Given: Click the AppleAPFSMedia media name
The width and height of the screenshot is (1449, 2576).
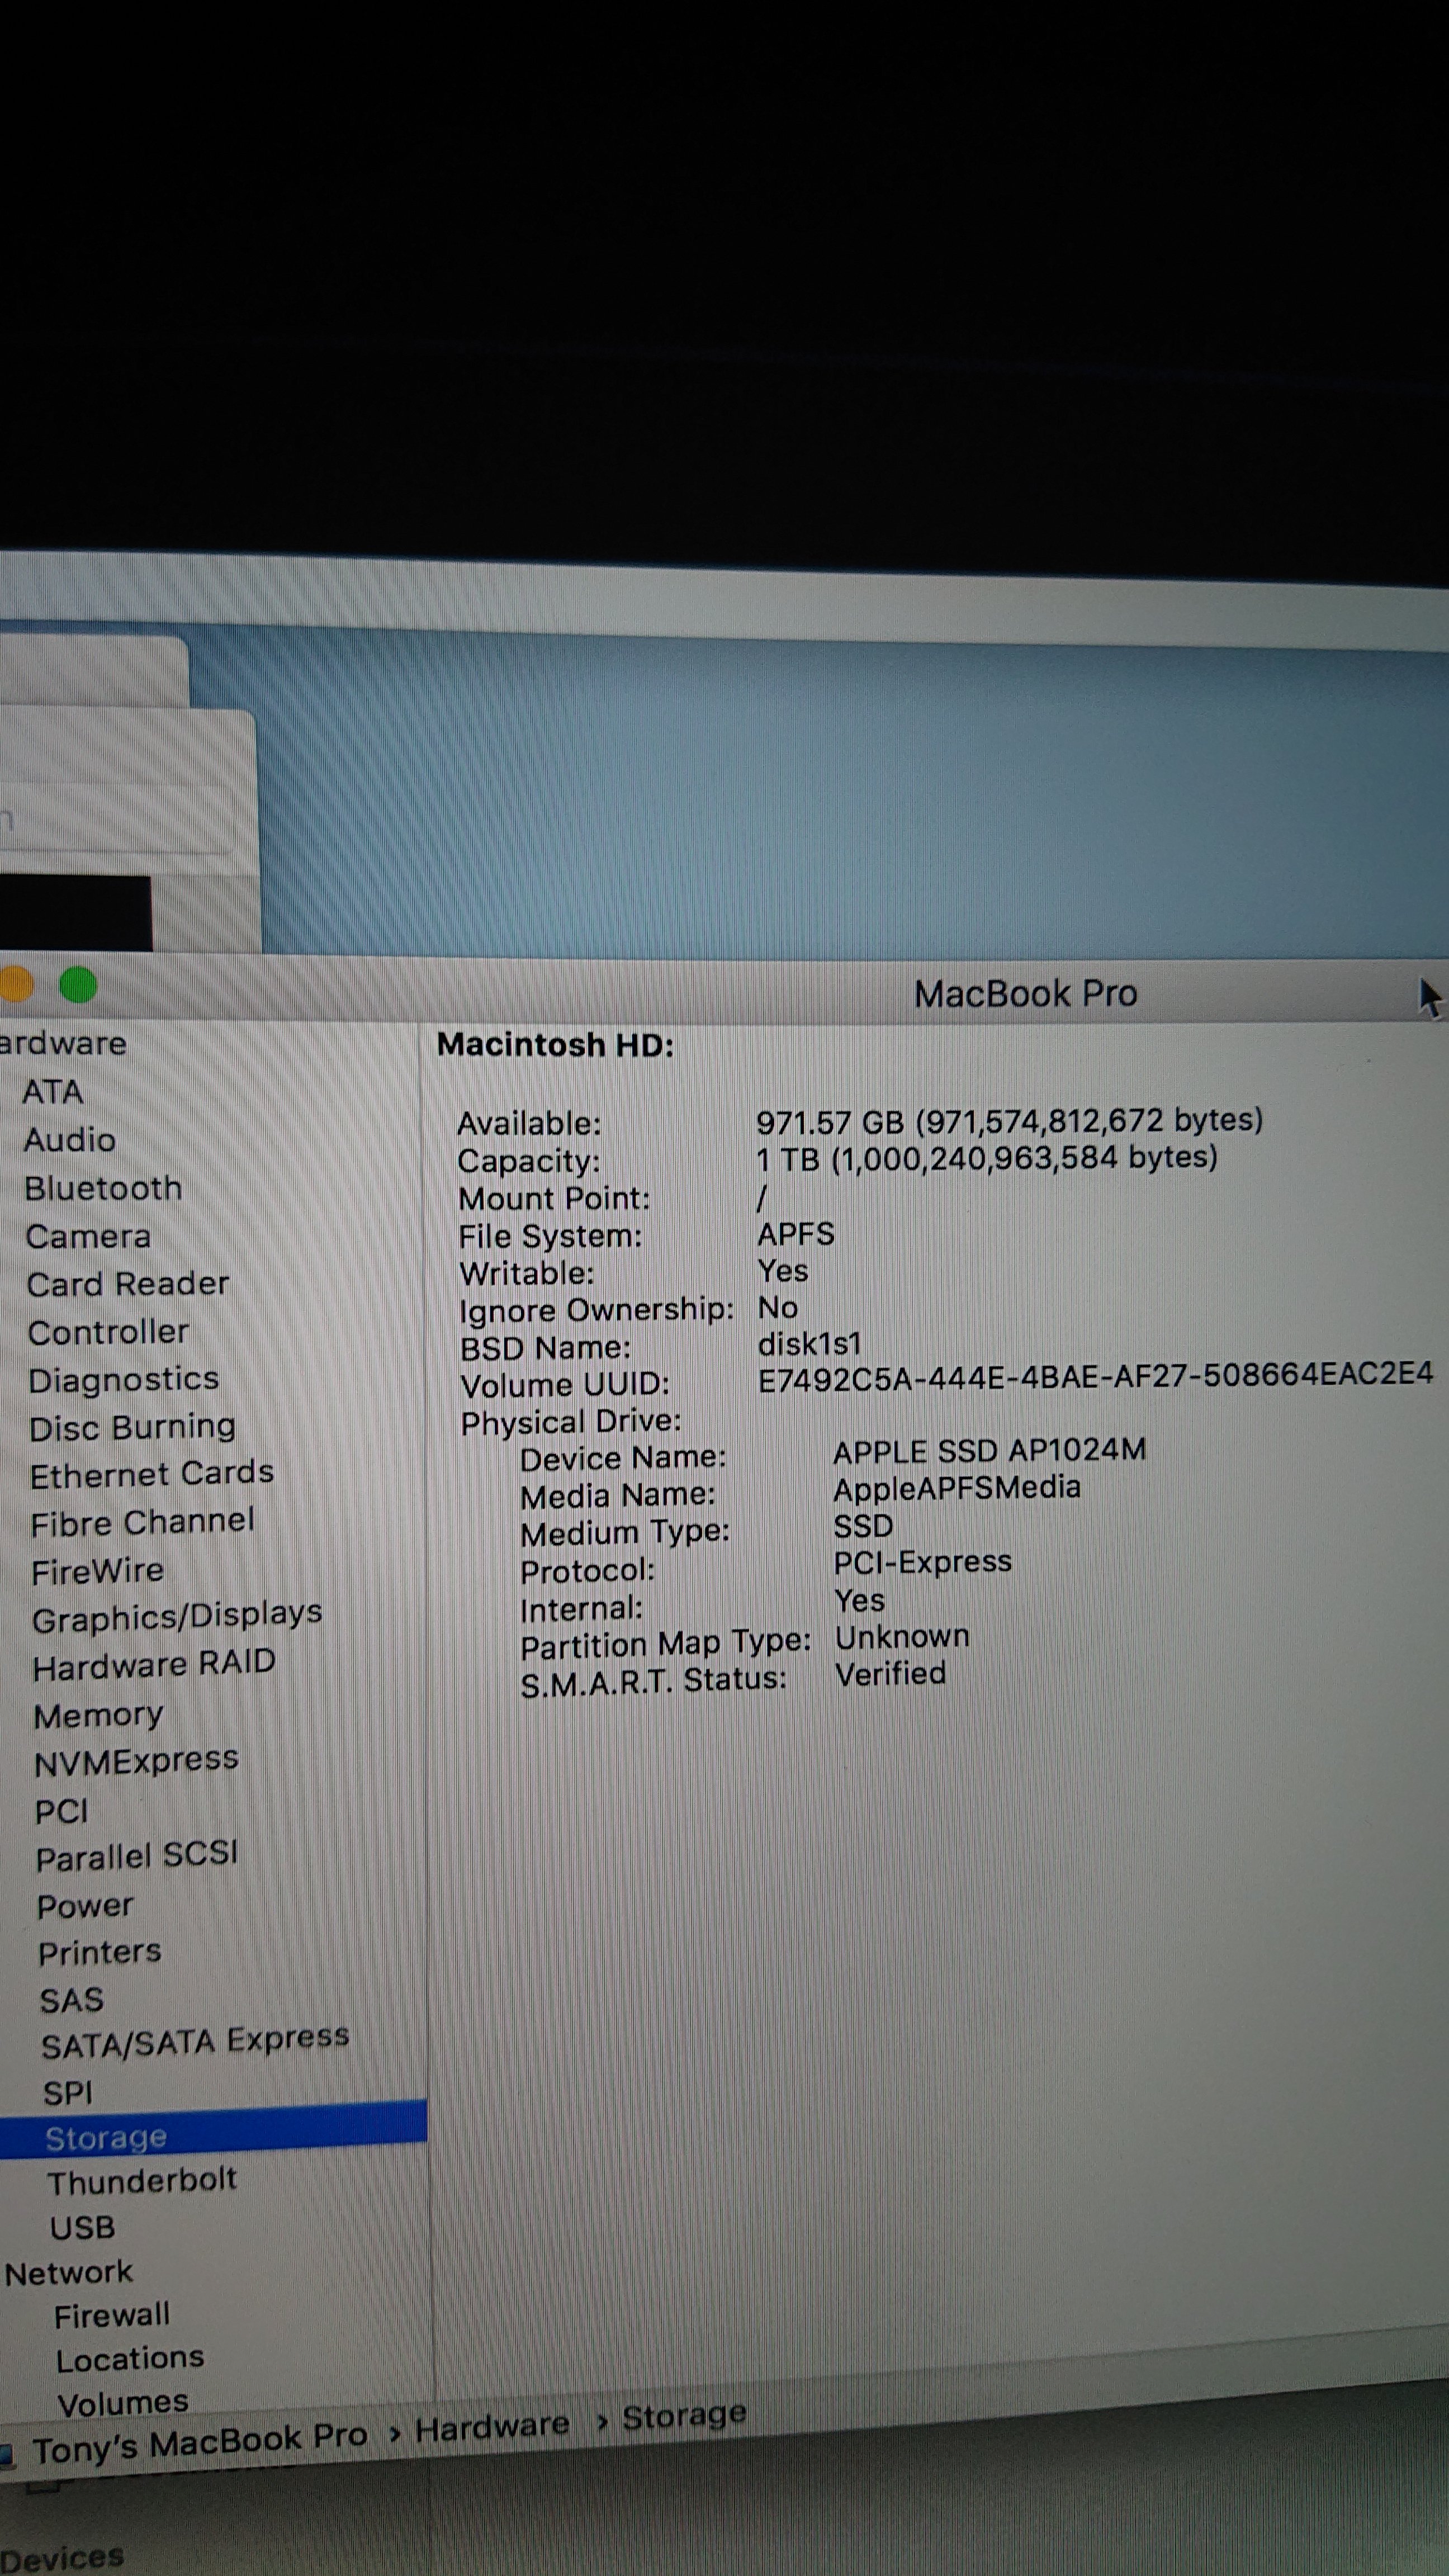Looking at the screenshot, I should (x=957, y=1488).
